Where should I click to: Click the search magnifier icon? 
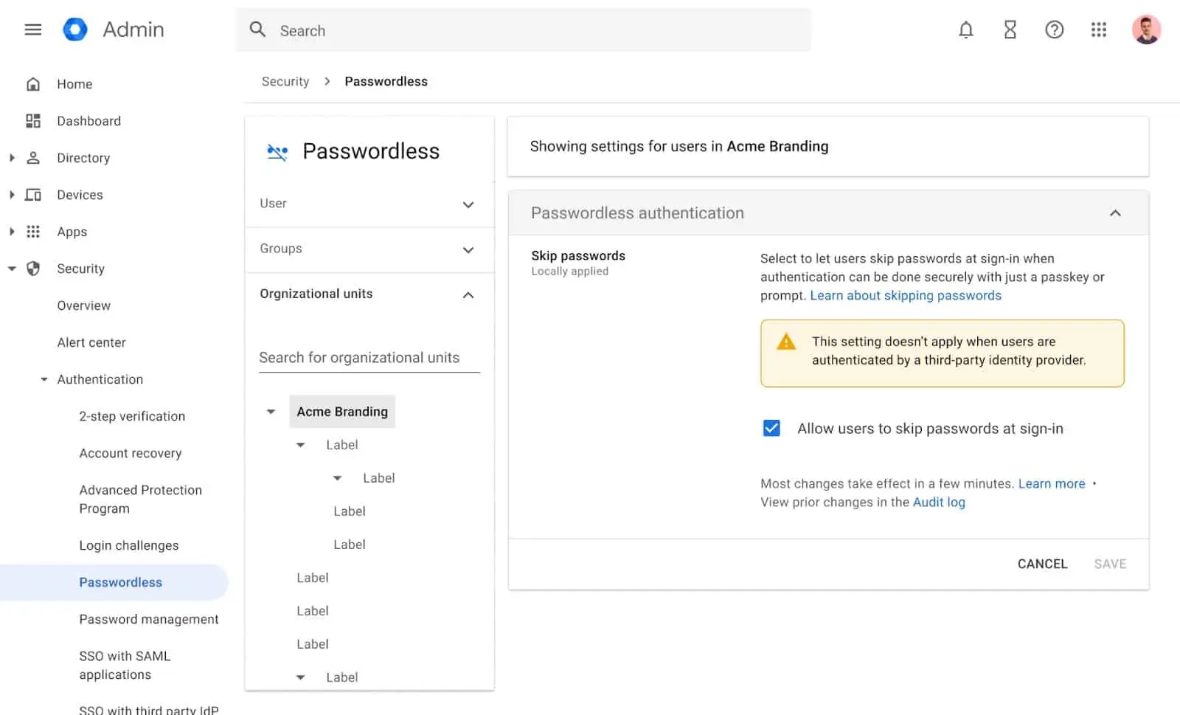257,30
